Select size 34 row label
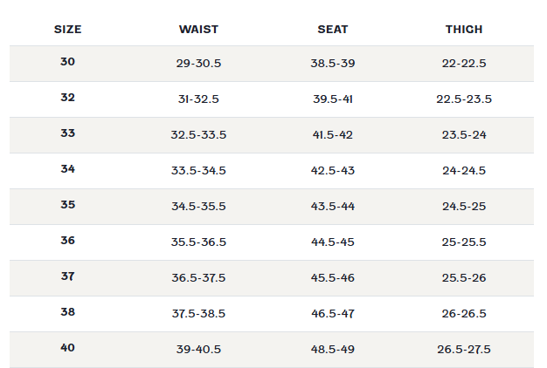The height and width of the screenshot is (368, 547). 67,169
